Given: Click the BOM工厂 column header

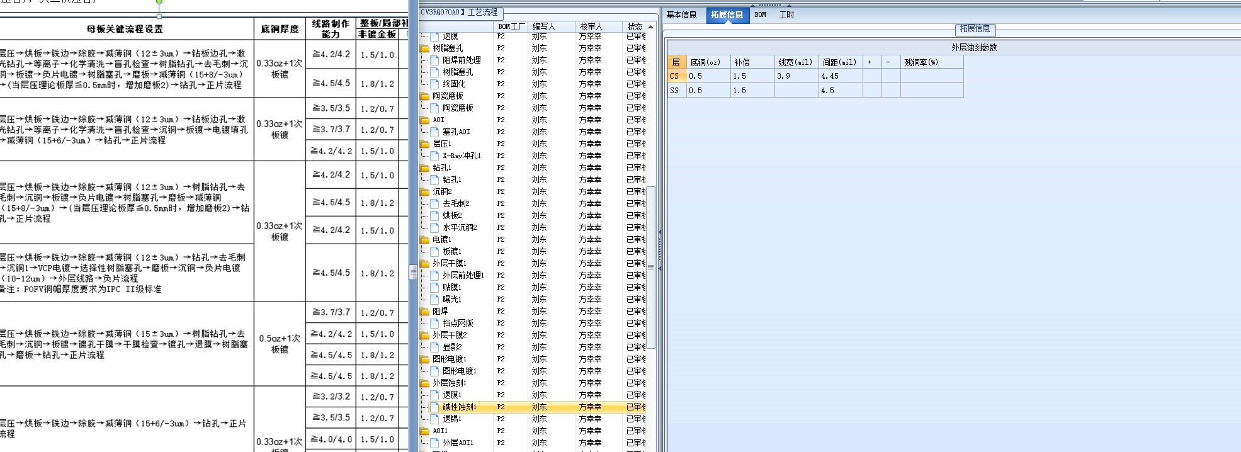Looking at the screenshot, I should coord(511,26).
